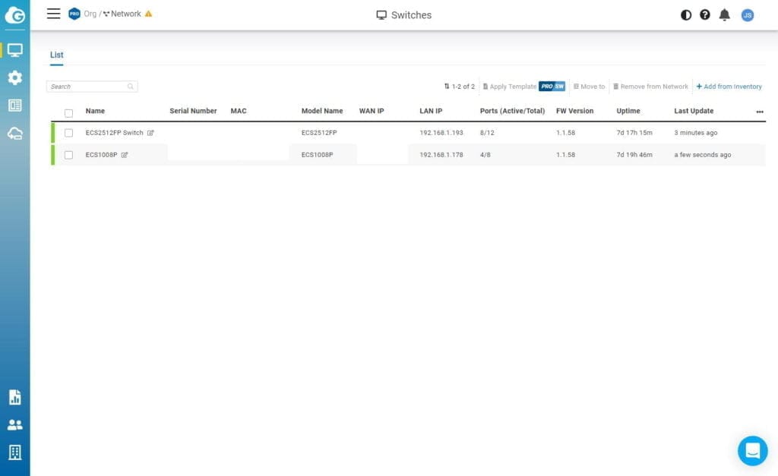778x476 pixels.
Task: Click the cloud upload sidebar icon
Action: tap(14, 134)
